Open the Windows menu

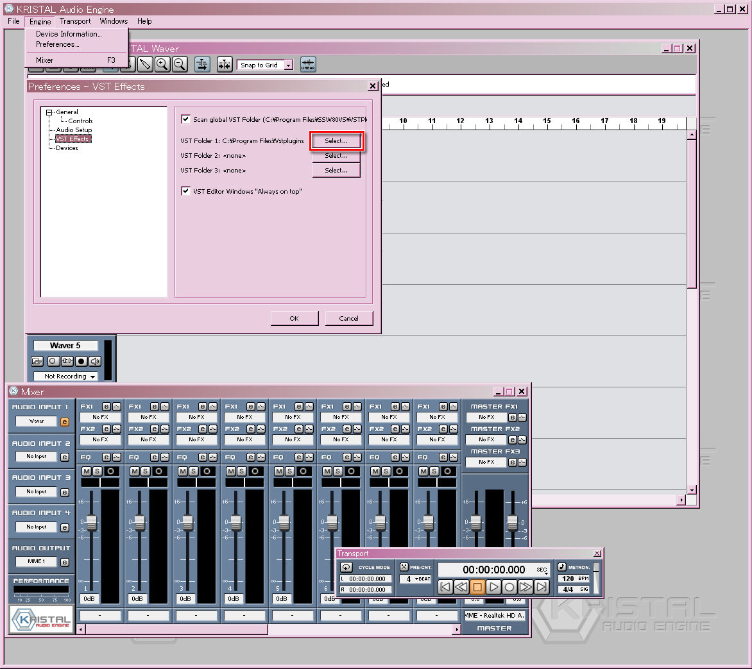click(x=114, y=21)
